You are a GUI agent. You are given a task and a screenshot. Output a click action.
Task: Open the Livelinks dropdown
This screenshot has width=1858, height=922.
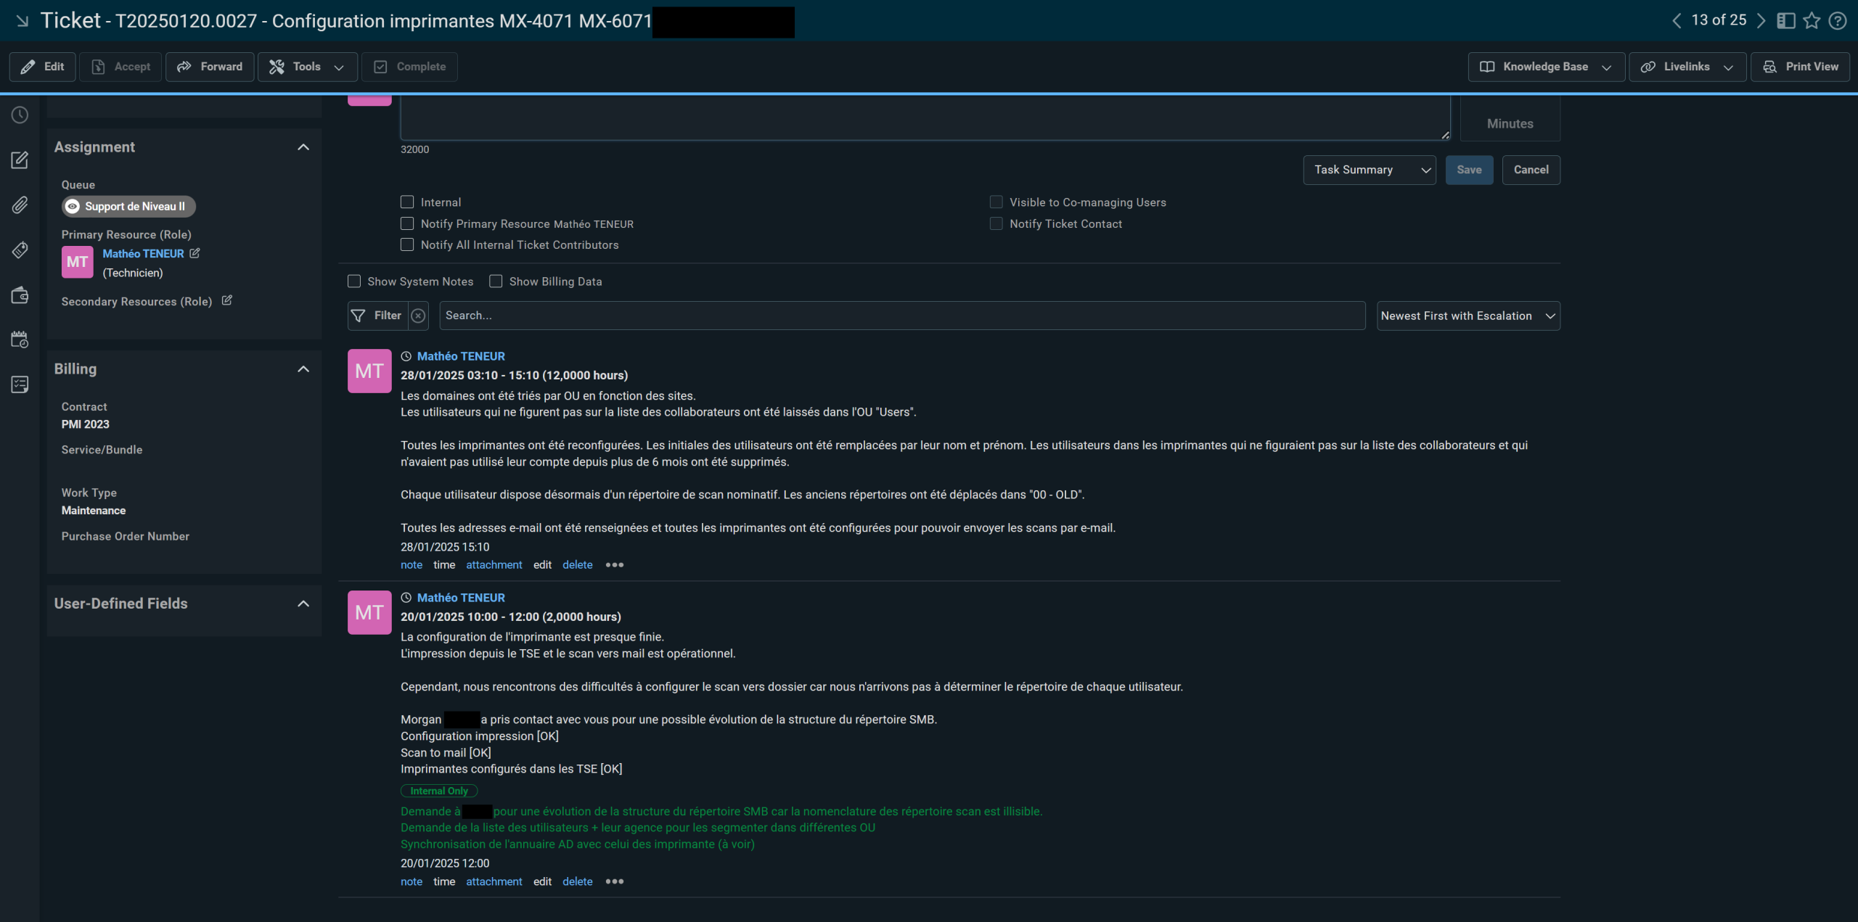click(x=1687, y=67)
